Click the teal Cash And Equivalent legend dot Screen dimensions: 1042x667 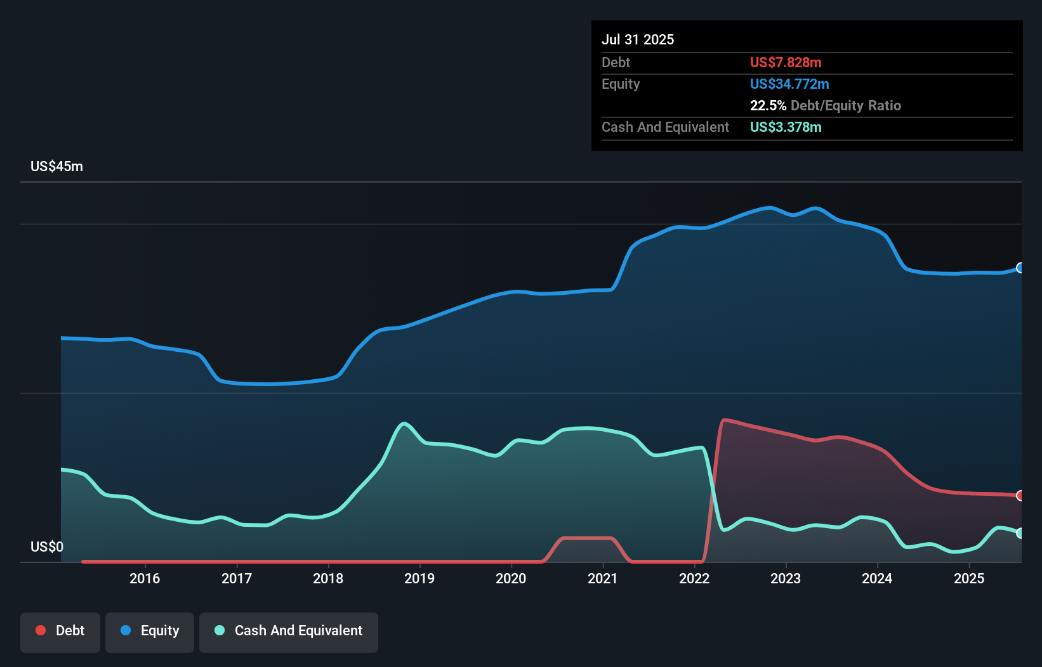219,631
